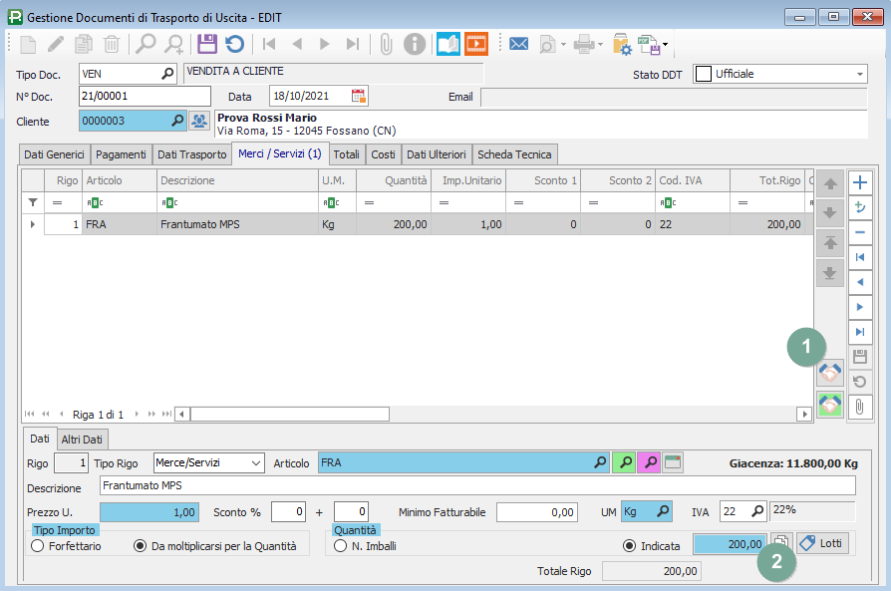Viewport: 891px width, 591px height.
Task: Select the N. Imballi quantity option
Action: click(x=340, y=546)
